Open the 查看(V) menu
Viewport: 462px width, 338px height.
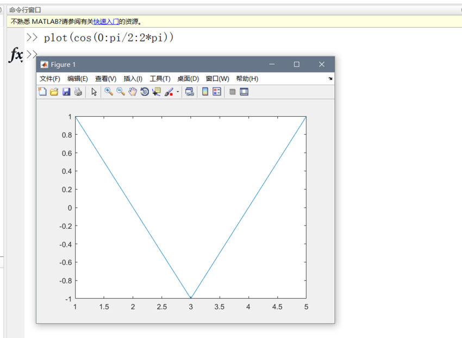click(105, 79)
